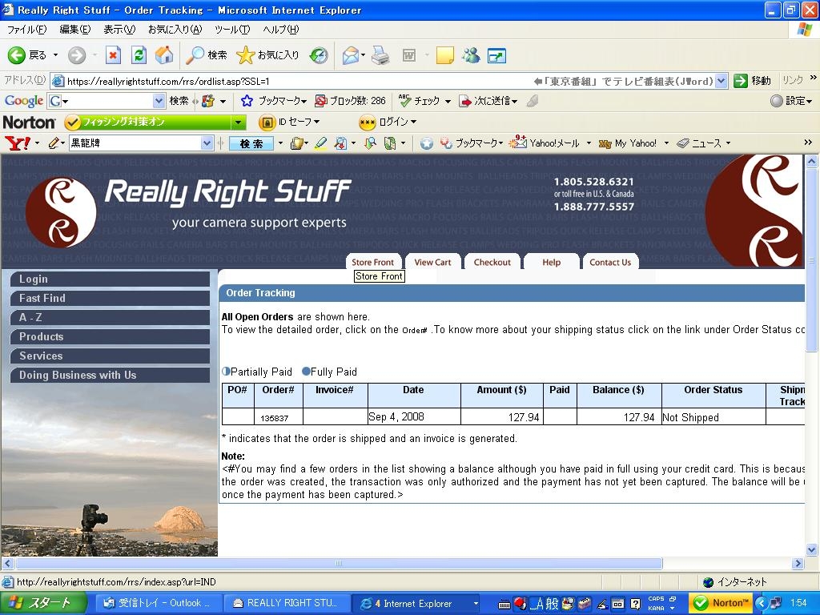Open Yahoo! Mail envelope icon
820x615 pixels.
tap(518, 143)
